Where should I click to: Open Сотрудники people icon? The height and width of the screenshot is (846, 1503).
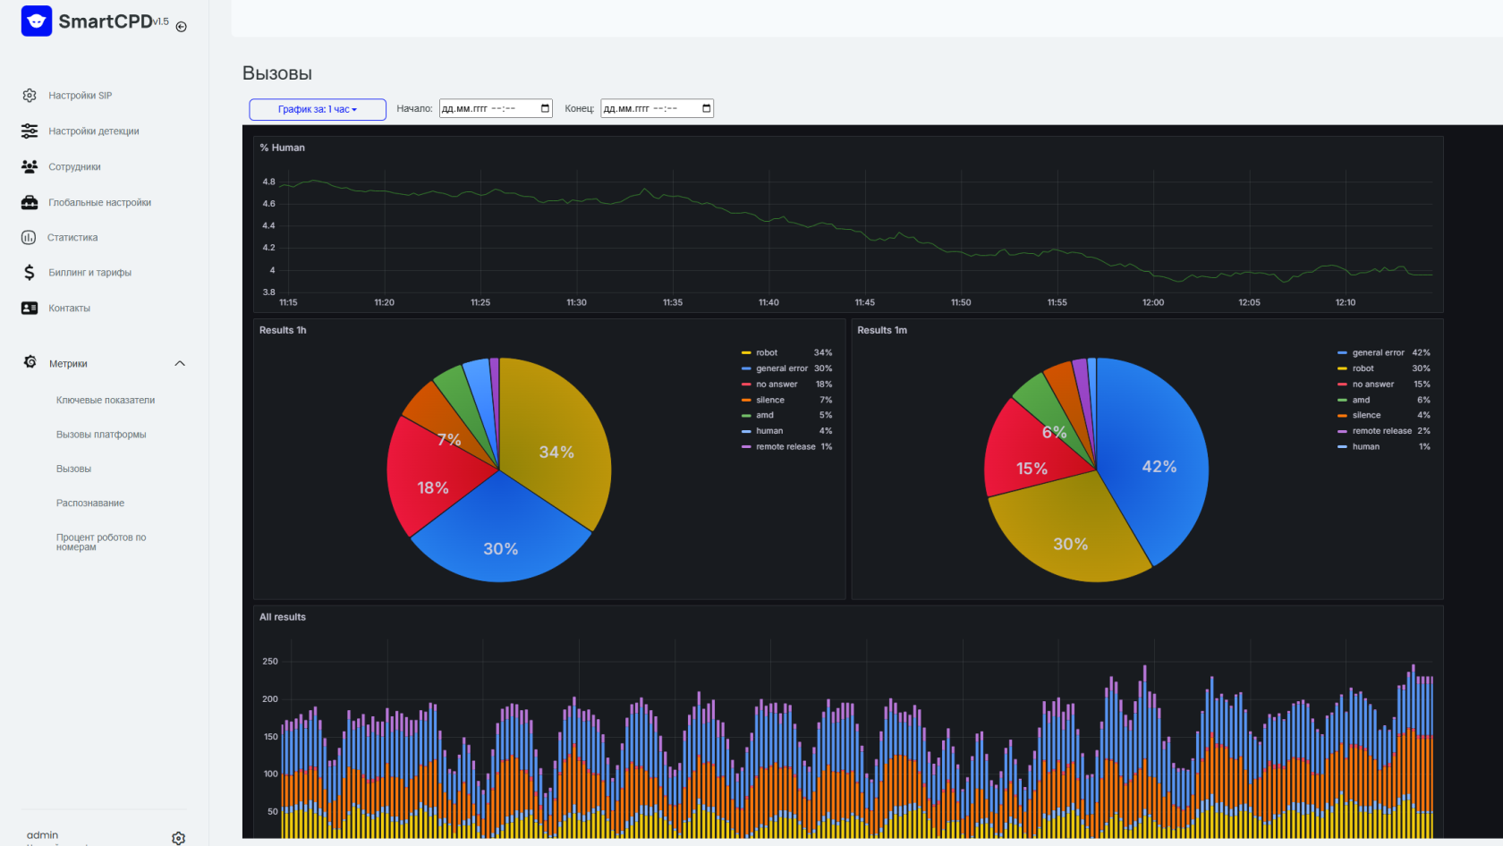pos(30,166)
